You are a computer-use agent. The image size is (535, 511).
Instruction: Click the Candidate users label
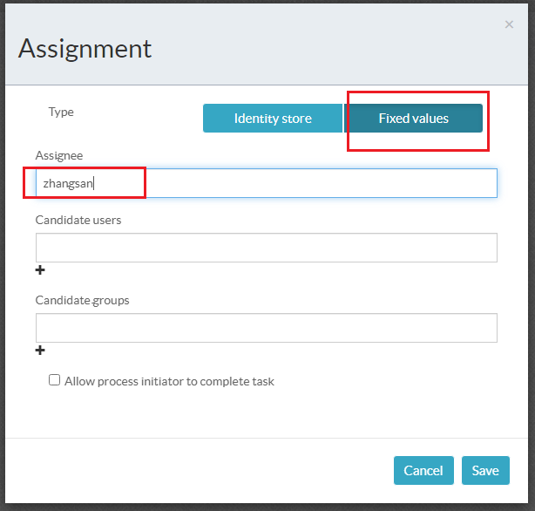click(x=78, y=220)
